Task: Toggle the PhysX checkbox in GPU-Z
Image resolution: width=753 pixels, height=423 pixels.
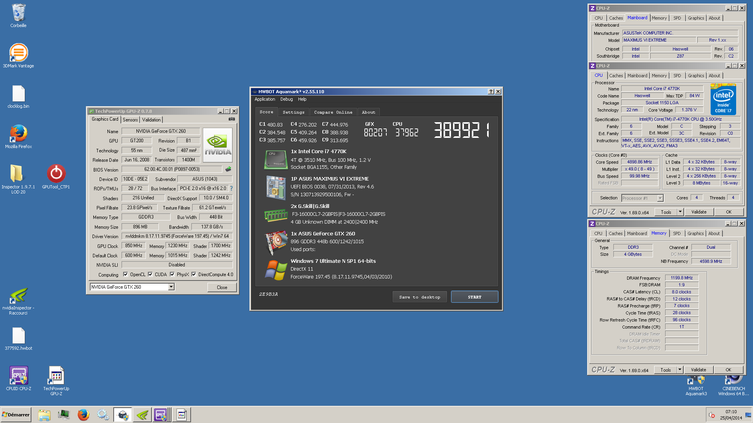Action: pos(172,275)
